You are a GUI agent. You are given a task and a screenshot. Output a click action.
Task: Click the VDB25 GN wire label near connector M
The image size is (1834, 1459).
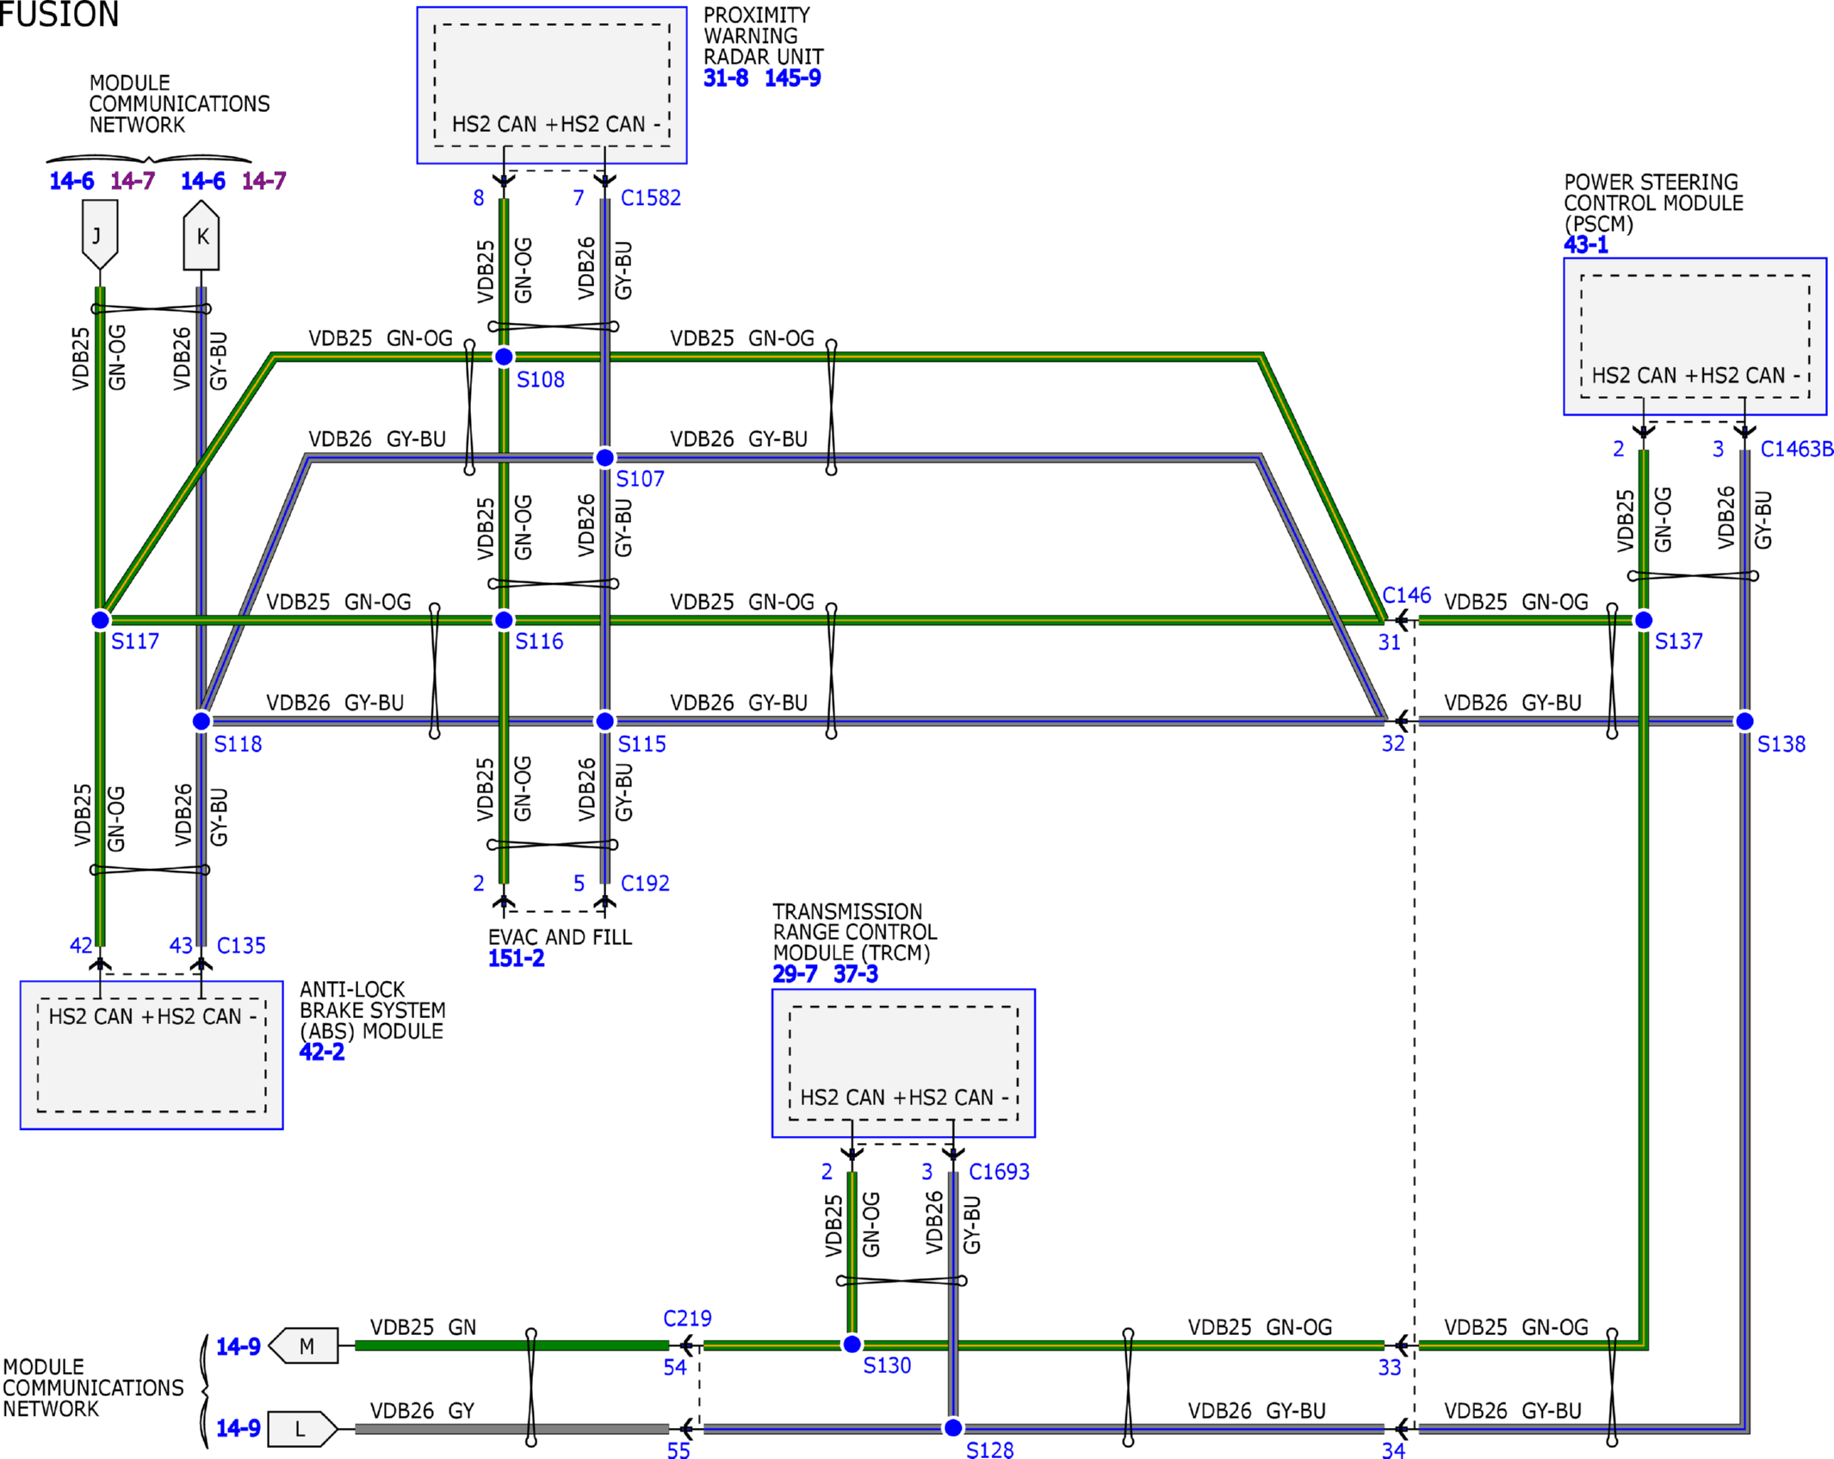pyautogui.click(x=424, y=1327)
